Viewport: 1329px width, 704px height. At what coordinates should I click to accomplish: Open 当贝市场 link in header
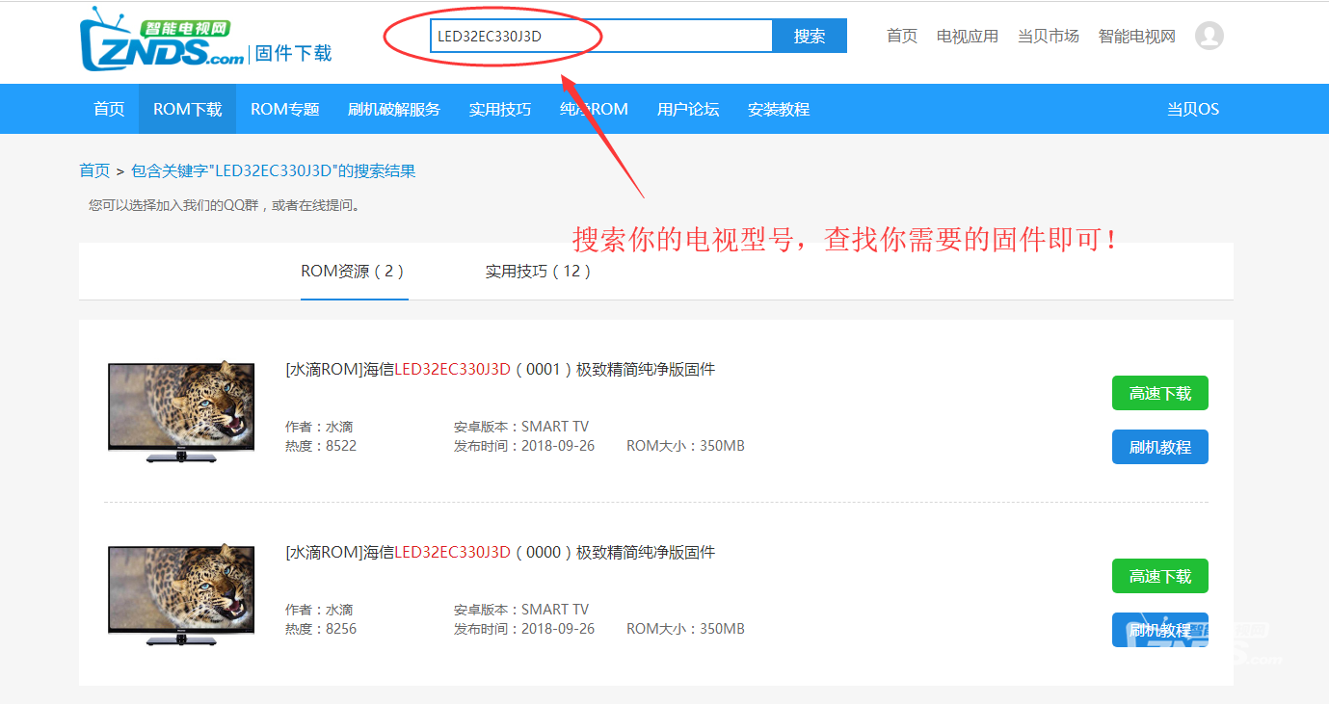1049,36
